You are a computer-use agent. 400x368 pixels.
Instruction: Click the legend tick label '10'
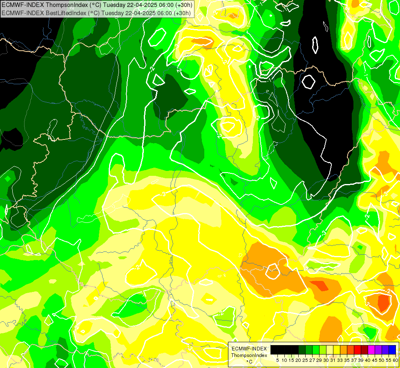click(x=284, y=360)
